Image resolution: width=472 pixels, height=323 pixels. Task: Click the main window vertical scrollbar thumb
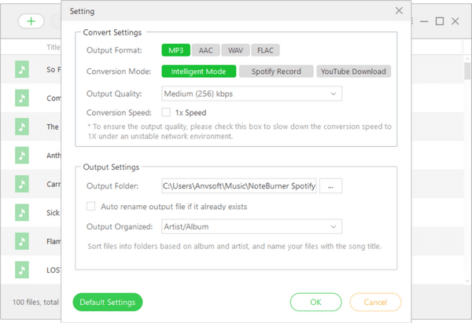click(467, 71)
